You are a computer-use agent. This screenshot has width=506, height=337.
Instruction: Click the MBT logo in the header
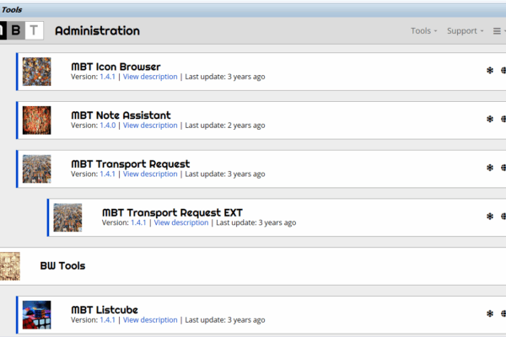coord(20,30)
